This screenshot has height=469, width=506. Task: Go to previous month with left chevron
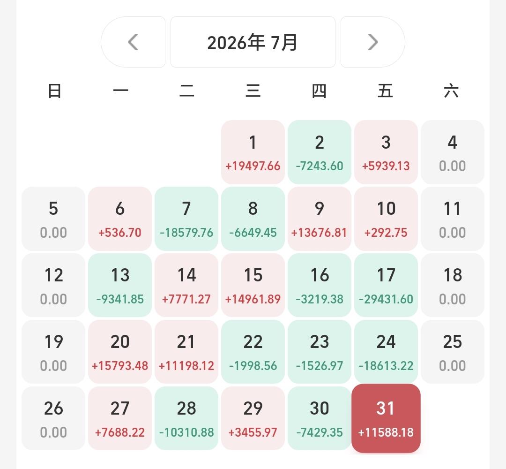[133, 42]
